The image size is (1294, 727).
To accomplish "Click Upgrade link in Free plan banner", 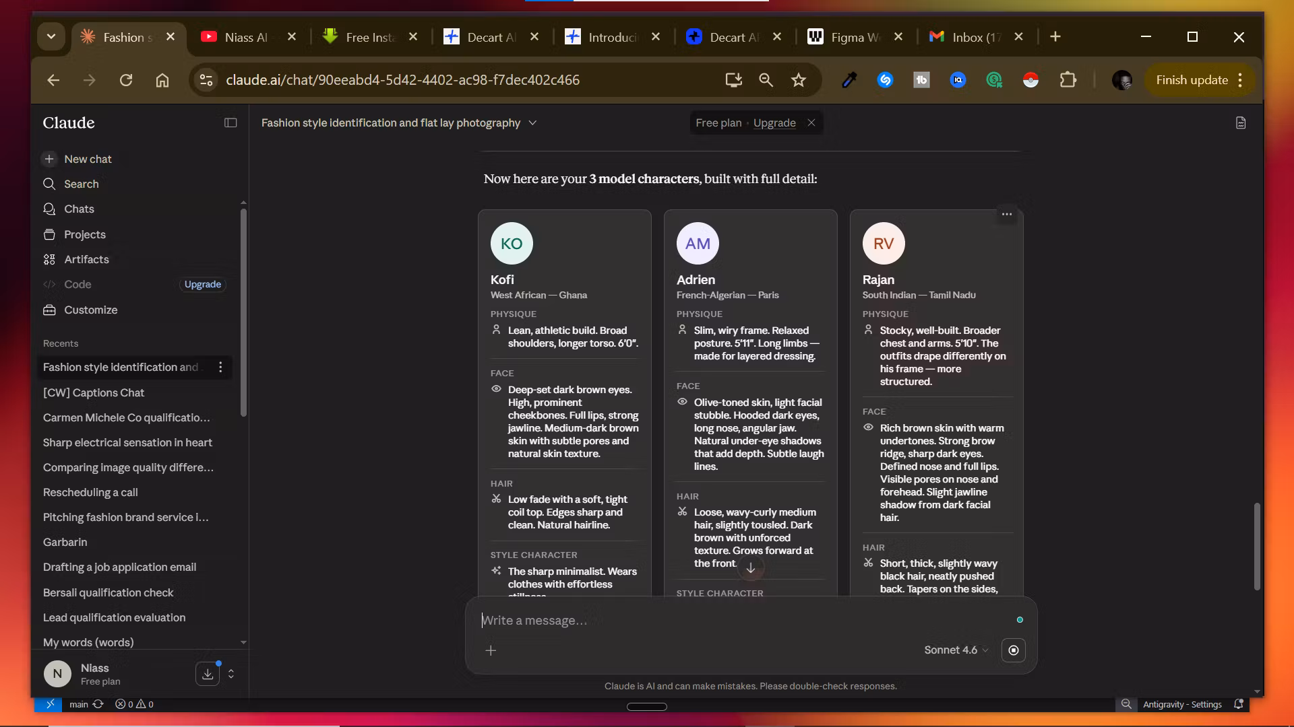I will point(774,123).
